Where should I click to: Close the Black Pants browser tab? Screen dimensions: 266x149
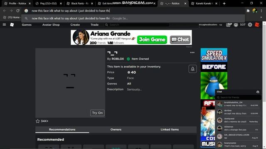pos(92,3)
